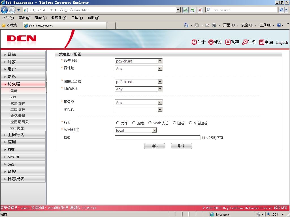Open the 文件(F) menu
This screenshot has width=290, height=217.
(8, 18)
